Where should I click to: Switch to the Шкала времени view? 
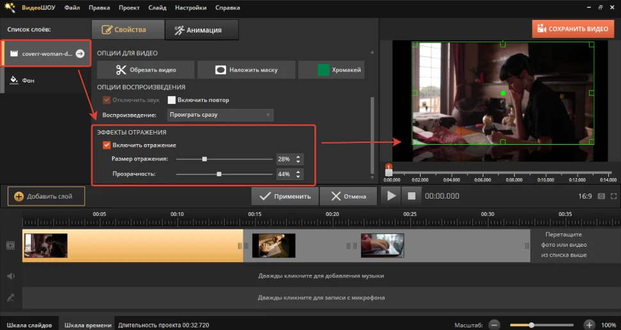click(88, 325)
